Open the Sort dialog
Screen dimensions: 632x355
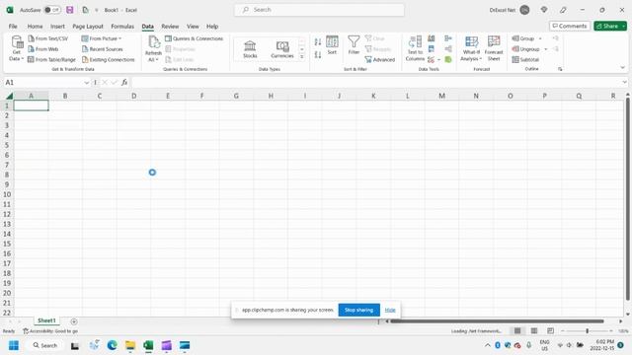332,45
